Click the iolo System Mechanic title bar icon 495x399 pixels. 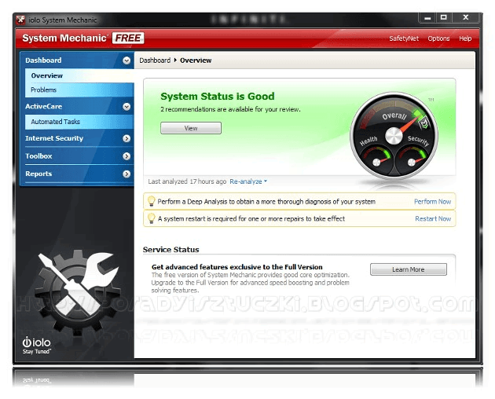[21, 20]
